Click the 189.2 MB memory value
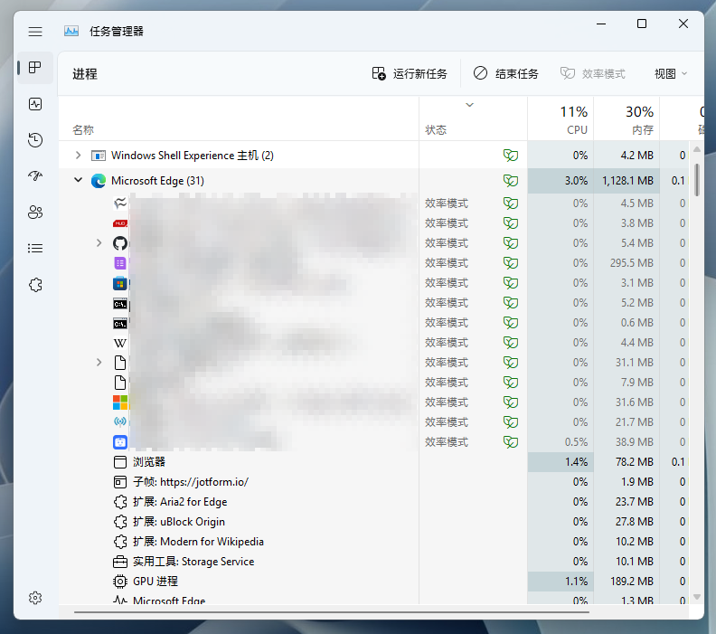The image size is (716, 634). (x=632, y=582)
